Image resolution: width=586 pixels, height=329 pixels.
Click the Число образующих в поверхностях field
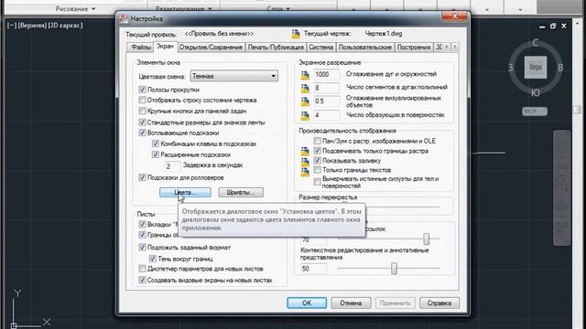327,115
